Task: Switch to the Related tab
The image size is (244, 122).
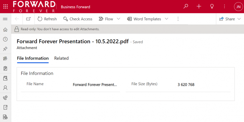Action: [61, 58]
